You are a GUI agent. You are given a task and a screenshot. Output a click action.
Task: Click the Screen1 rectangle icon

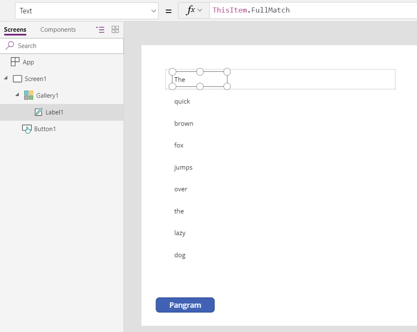[x=18, y=79]
